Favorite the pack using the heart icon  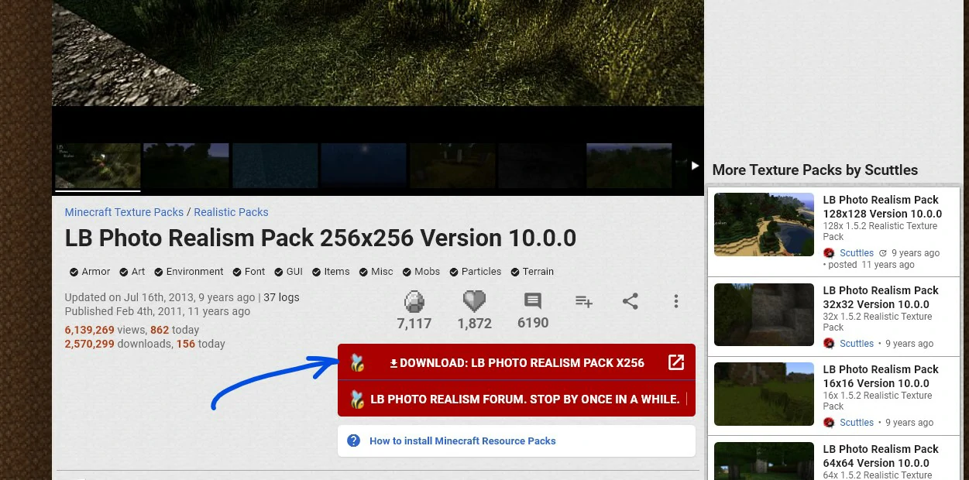pyautogui.click(x=474, y=301)
